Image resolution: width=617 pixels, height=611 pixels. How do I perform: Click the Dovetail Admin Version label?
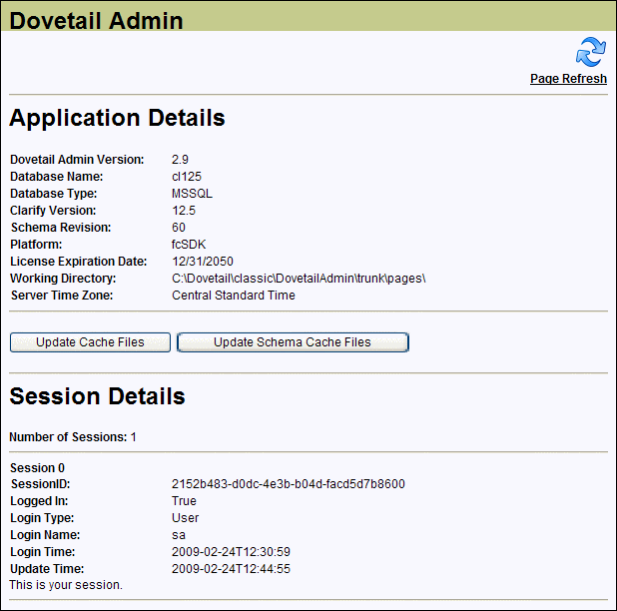[77, 160]
